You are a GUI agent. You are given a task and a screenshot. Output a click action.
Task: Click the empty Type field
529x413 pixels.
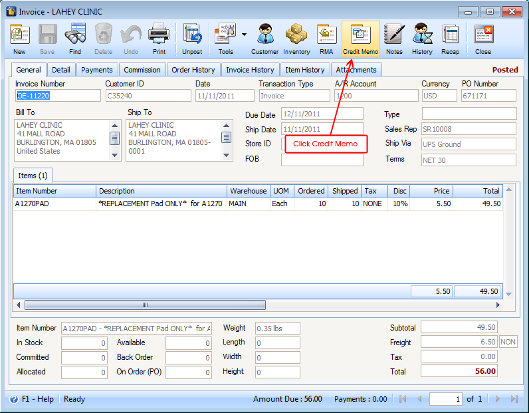pos(469,114)
